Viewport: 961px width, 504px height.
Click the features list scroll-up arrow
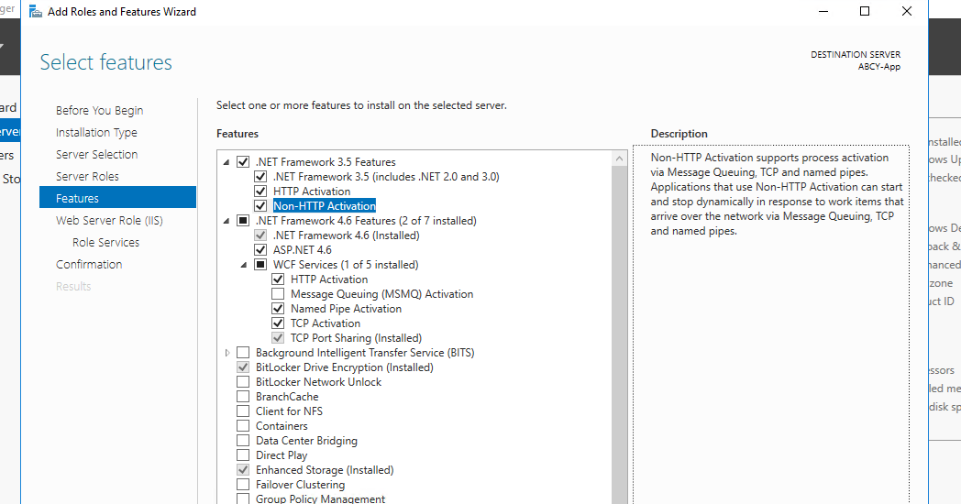[619, 159]
